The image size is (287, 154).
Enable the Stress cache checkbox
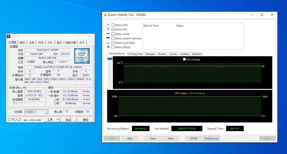pyautogui.click(x=113, y=34)
